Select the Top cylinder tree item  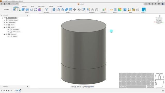click(16, 29)
